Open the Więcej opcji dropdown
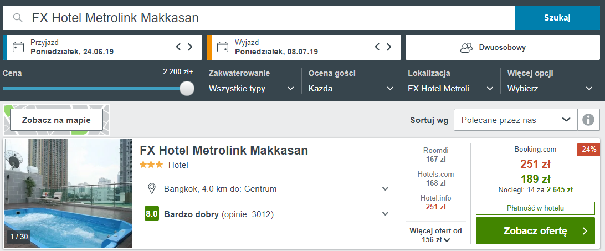Image resolution: width=605 pixels, height=251 pixels. (550, 89)
